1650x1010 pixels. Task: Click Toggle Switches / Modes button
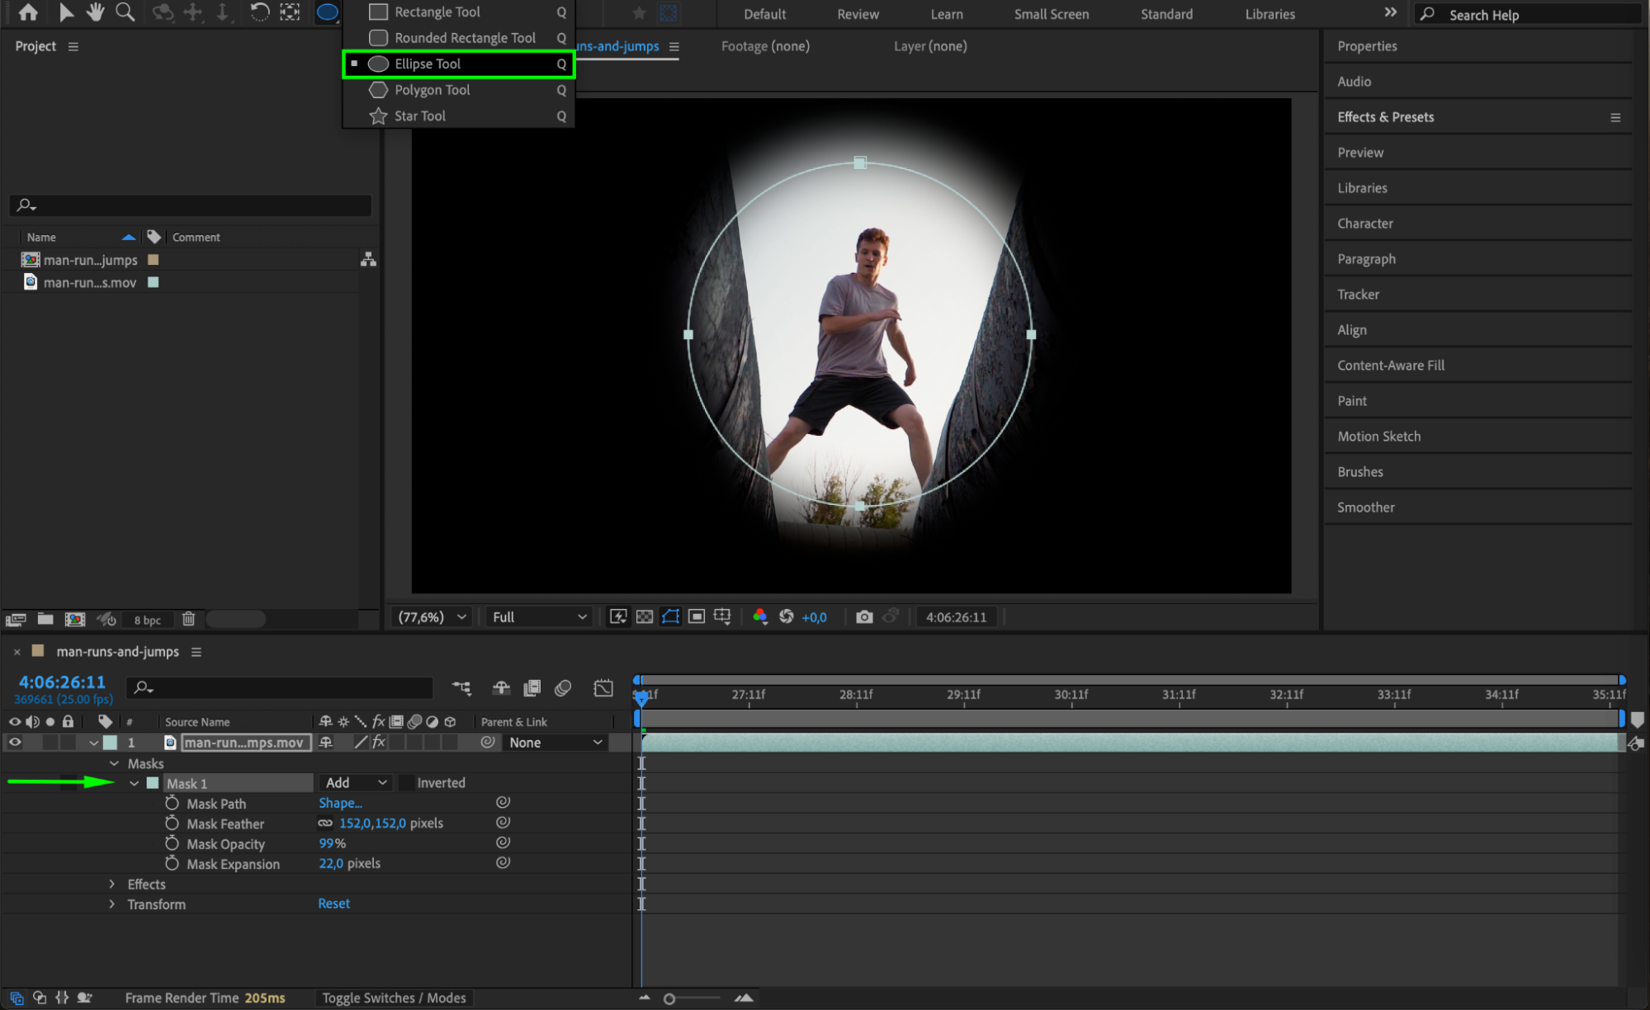pyautogui.click(x=394, y=998)
